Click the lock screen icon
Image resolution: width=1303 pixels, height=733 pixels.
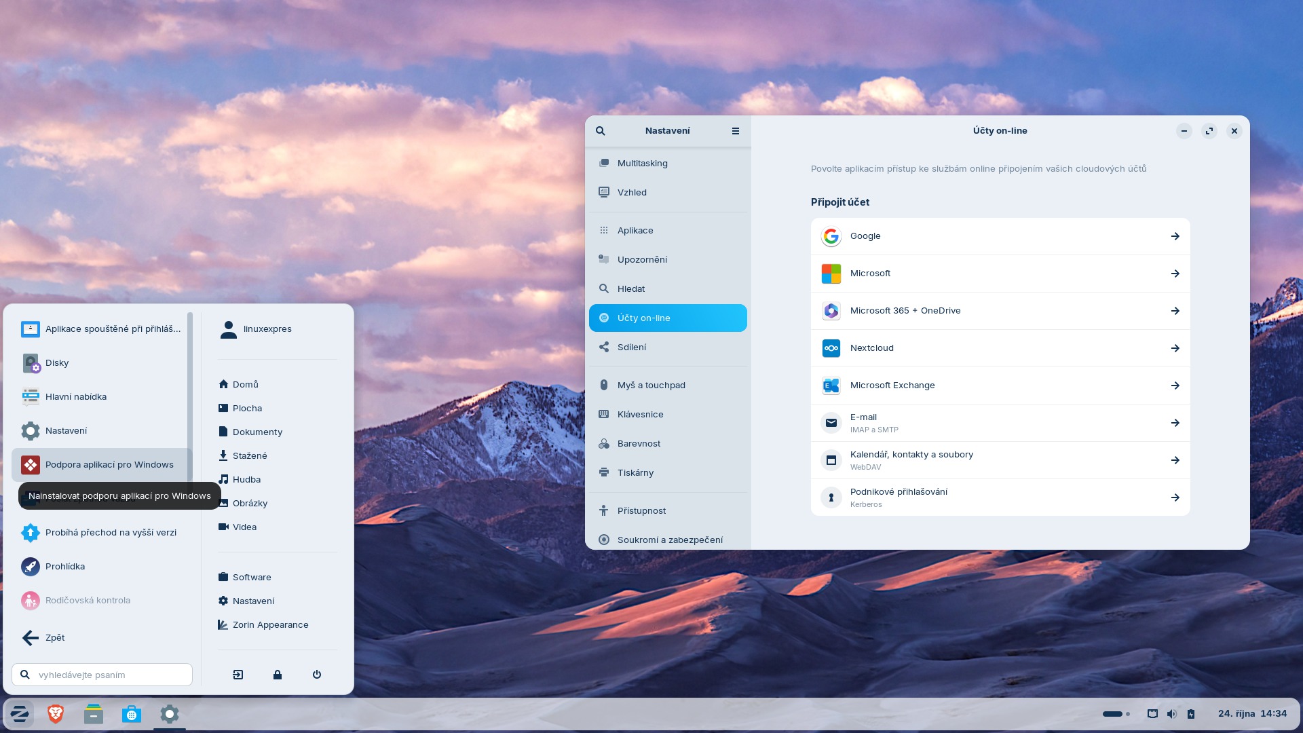point(278,675)
